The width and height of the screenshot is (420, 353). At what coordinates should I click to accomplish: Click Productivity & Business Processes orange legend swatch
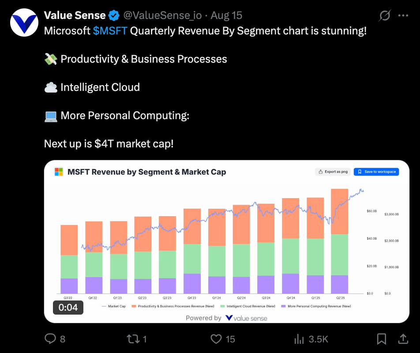tap(134, 306)
